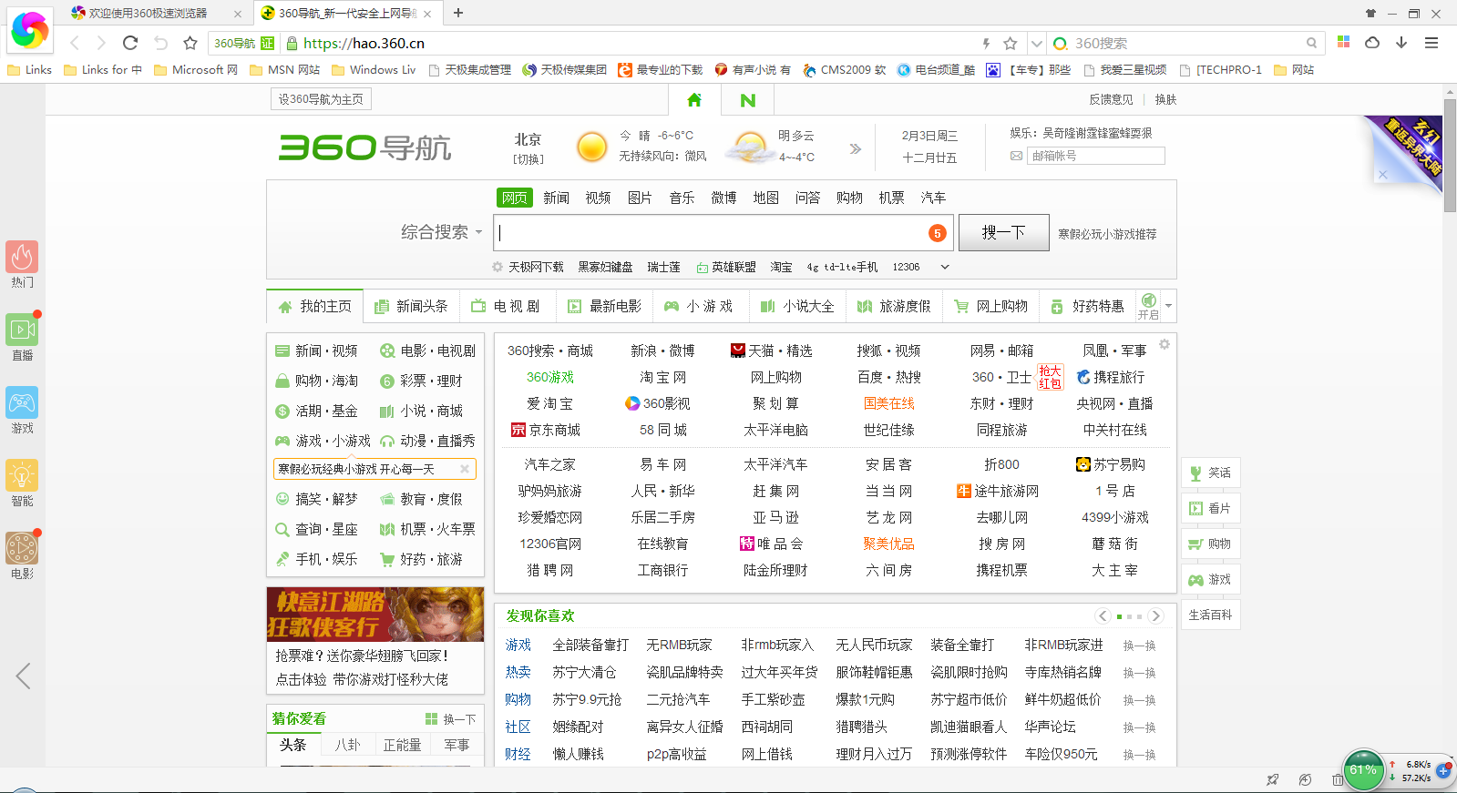The width and height of the screenshot is (1457, 793).
Task: Click the skin shirt icon in title bar
Action: [1370, 13]
